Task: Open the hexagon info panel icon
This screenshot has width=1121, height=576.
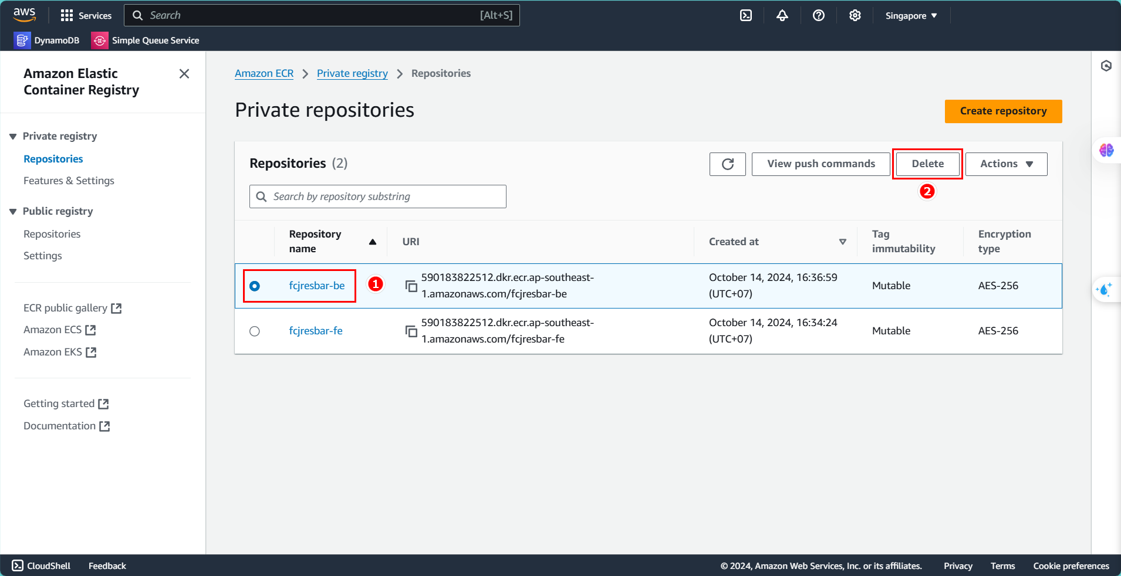Action: 1106,66
